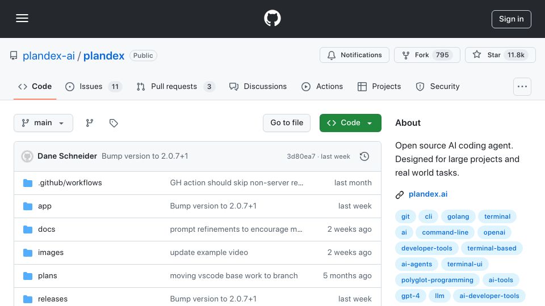Open the Actions tab
This screenshot has height=306, width=545.
click(x=322, y=86)
